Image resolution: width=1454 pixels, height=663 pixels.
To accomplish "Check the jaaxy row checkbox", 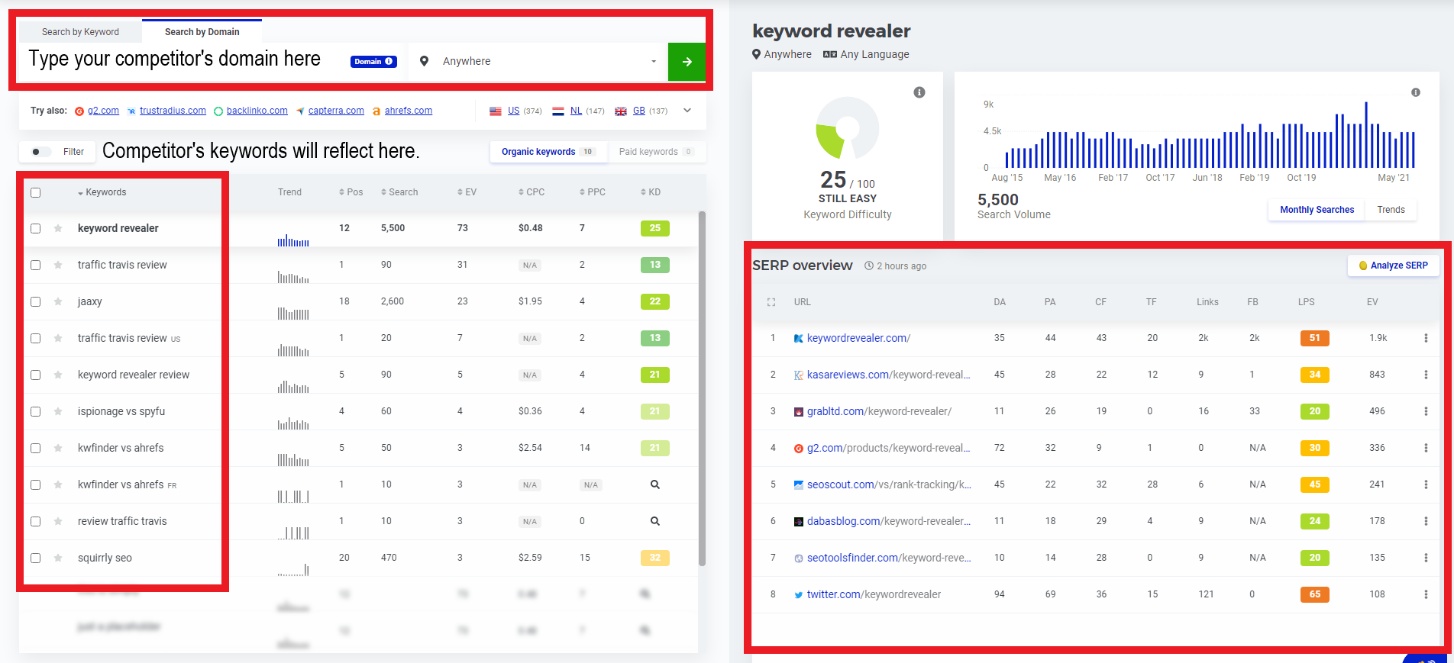I will point(35,301).
